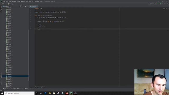This screenshot has height=95, width=169.
Task: Open Windows Start menu
Action: 2,93
